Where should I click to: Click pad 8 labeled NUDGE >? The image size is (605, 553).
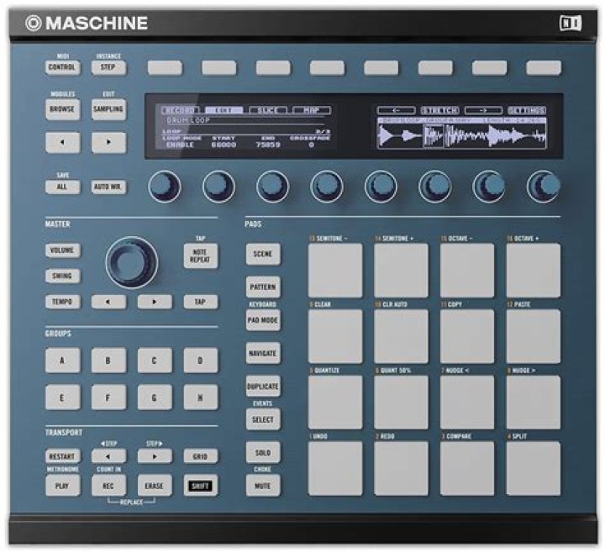(x=534, y=402)
